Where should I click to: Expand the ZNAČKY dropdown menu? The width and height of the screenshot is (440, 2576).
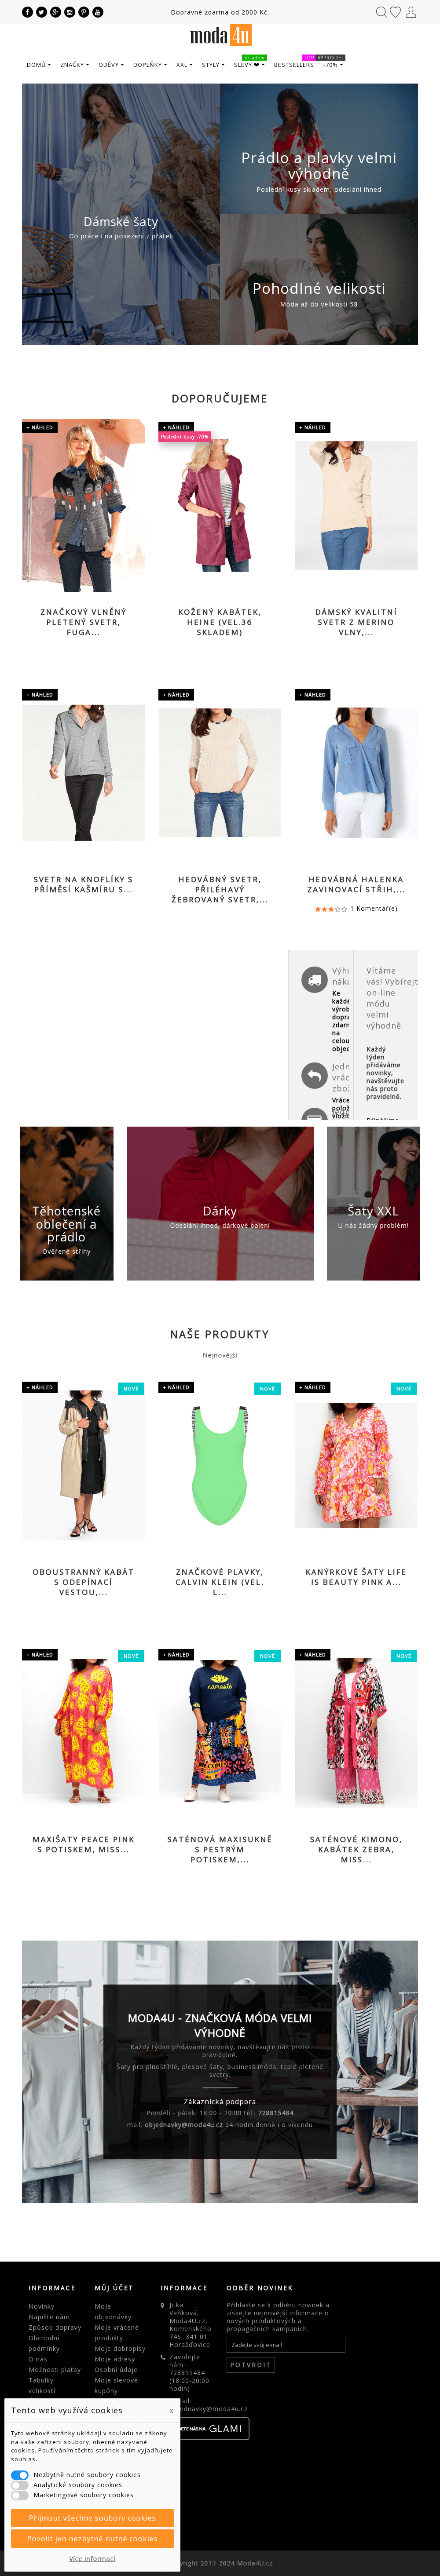coord(74,65)
